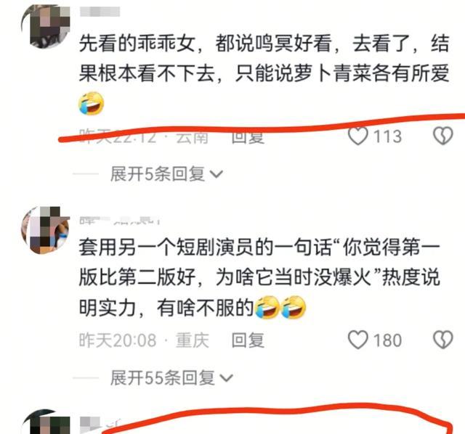Open first commenter's pixelated avatar

46,27
